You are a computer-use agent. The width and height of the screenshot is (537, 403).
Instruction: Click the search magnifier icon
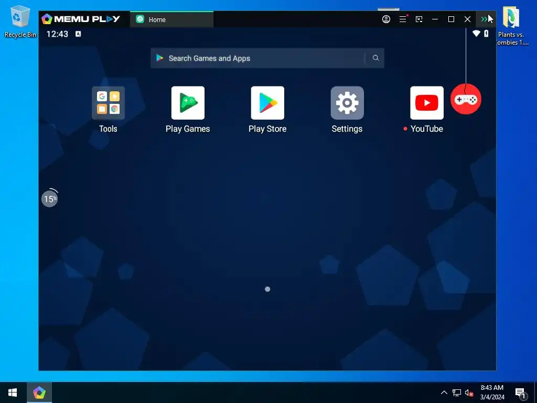pyautogui.click(x=375, y=58)
